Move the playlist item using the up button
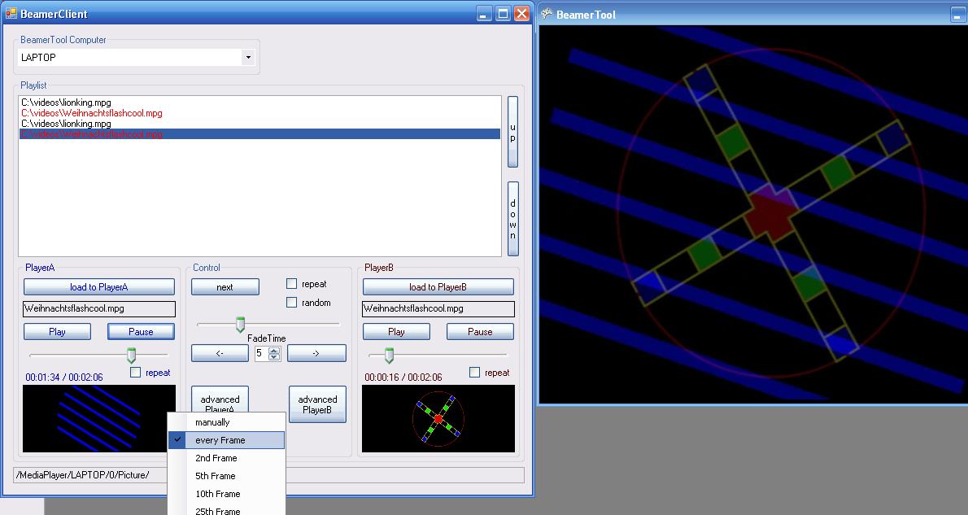The image size is (968, 515). pyautogui.click(x=512, y=131)
